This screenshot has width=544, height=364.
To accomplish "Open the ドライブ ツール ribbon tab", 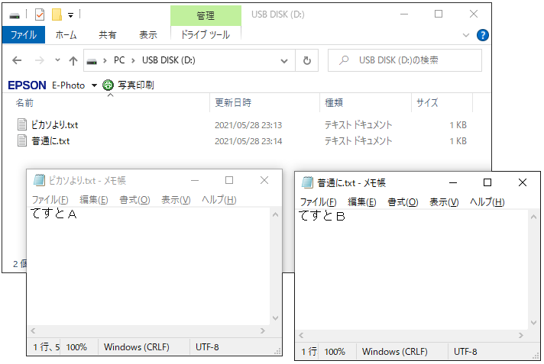I will 206,34.
